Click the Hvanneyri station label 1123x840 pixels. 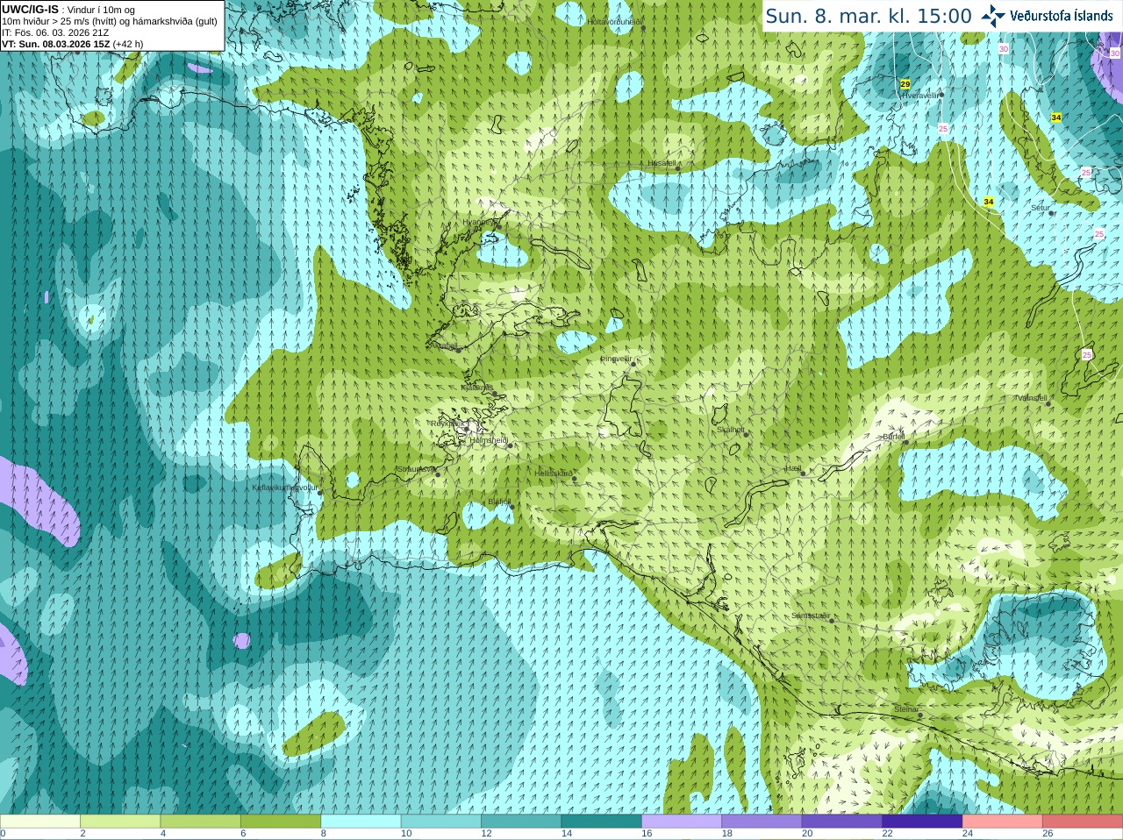[479, 222]
